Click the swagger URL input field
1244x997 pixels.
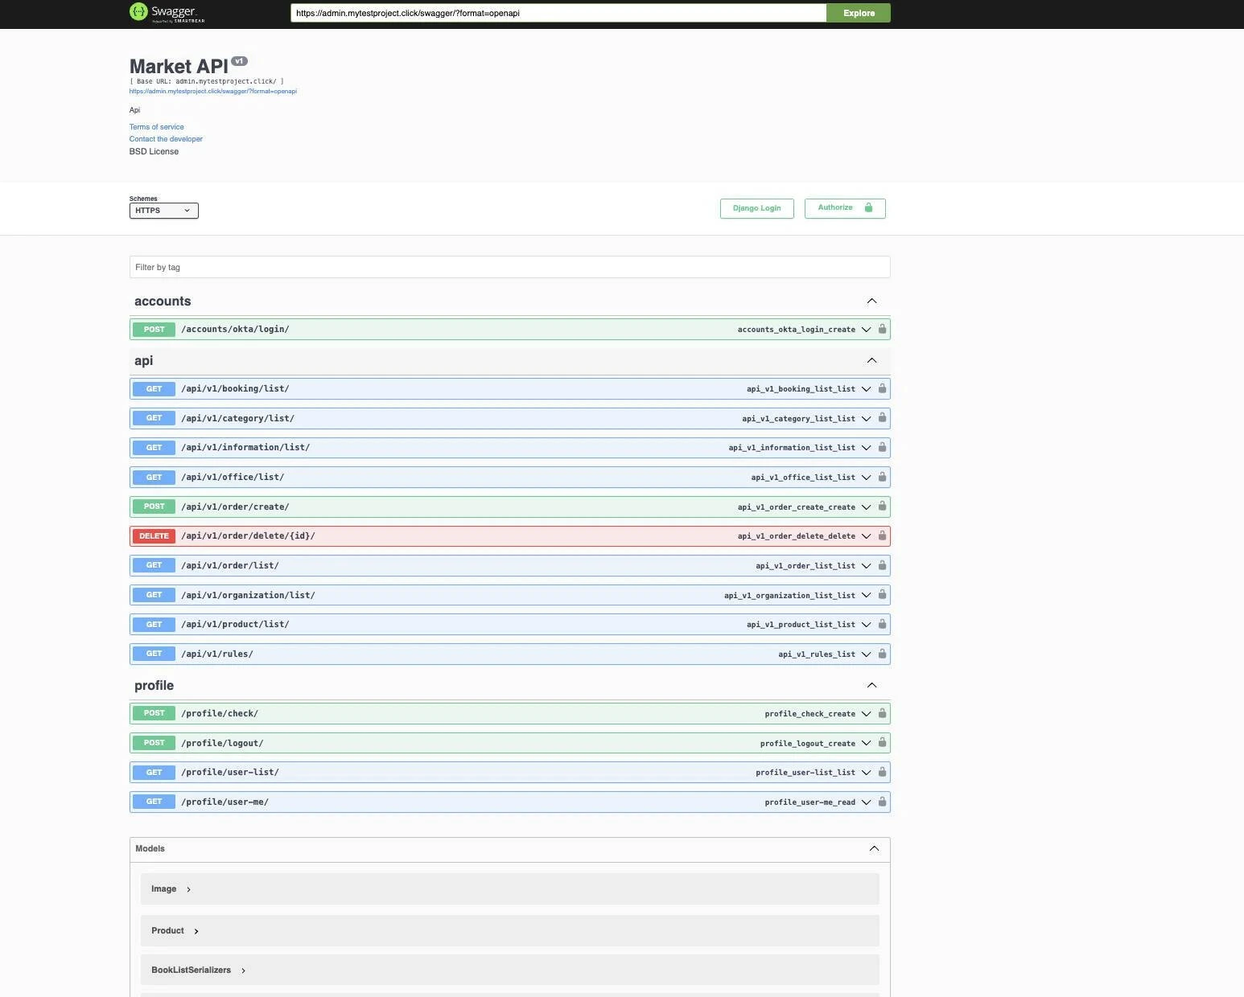558,13
